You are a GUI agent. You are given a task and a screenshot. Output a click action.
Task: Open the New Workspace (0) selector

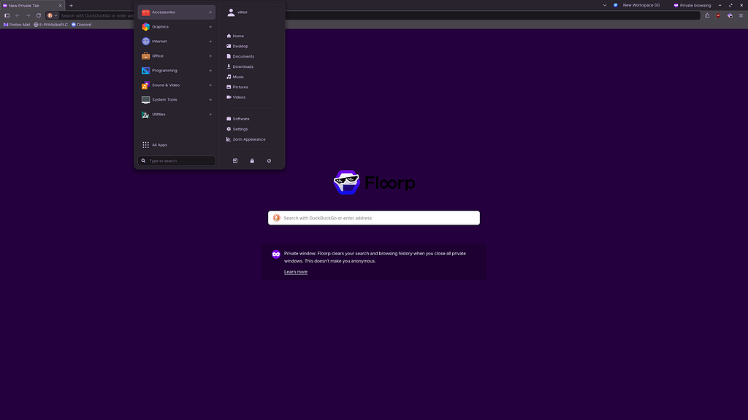tap(637, 5)
